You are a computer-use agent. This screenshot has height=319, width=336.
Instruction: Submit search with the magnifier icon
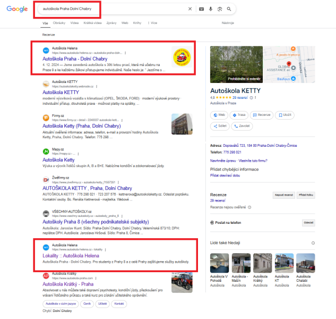coord(229,9)
